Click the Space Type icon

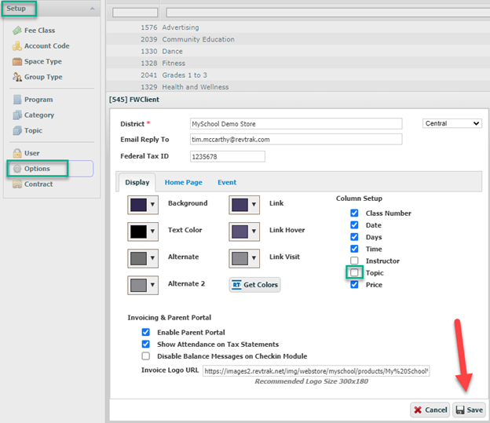pos(16,61)
